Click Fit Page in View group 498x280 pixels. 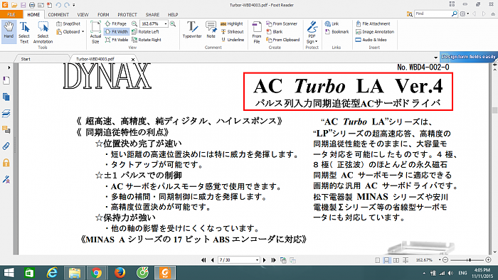click(x=116, y=23)
